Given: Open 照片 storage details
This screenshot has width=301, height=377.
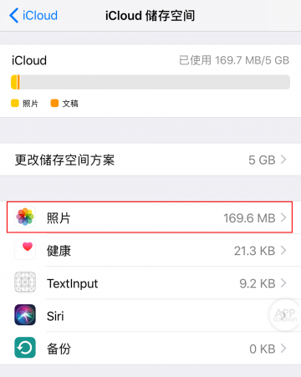Looking at the screenshot, I should click(x=150, y=217).
